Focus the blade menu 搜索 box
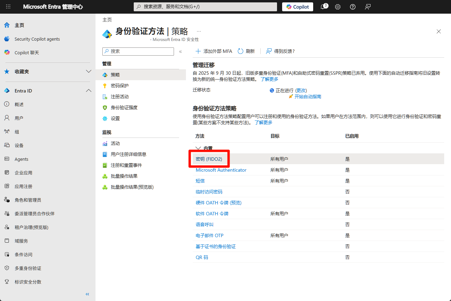 pos(138,51)
